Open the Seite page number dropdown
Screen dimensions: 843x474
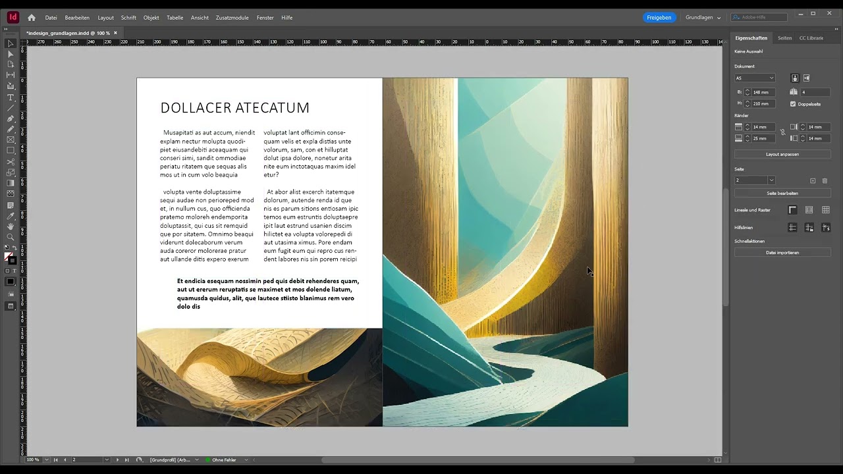[x=771, y=180]
